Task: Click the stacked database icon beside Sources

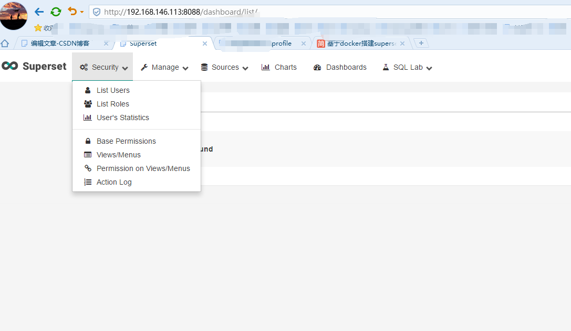Action: point(205,67)
